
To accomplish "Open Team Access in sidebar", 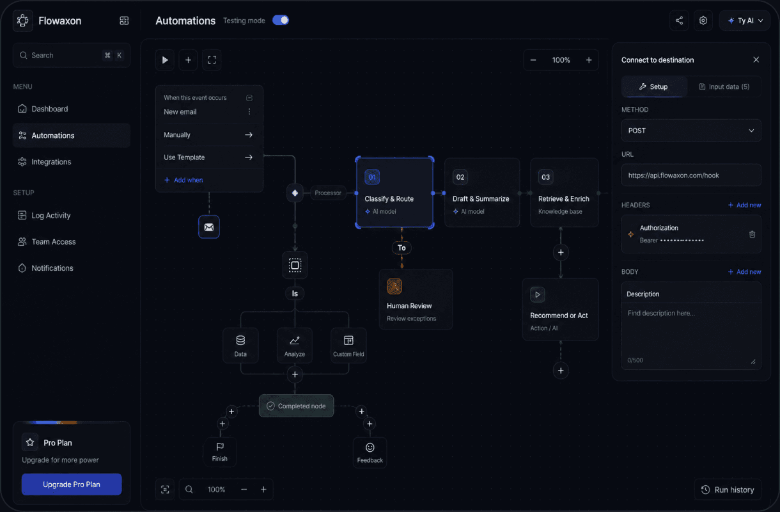I will tap(72, 241).
